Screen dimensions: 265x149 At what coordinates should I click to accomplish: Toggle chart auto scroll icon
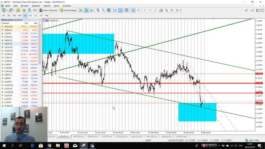pos(115,10)
